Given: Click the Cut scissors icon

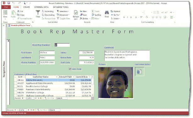Looking at the screenshot, I should tap(19, 11).
